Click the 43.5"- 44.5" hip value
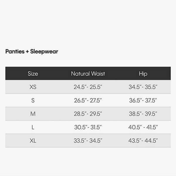The height and width of the screenshot is (176, 176). (143, 141)
